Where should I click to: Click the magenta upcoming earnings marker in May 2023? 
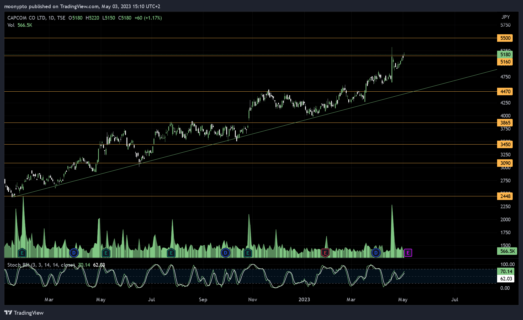click(x=408, y=253)
